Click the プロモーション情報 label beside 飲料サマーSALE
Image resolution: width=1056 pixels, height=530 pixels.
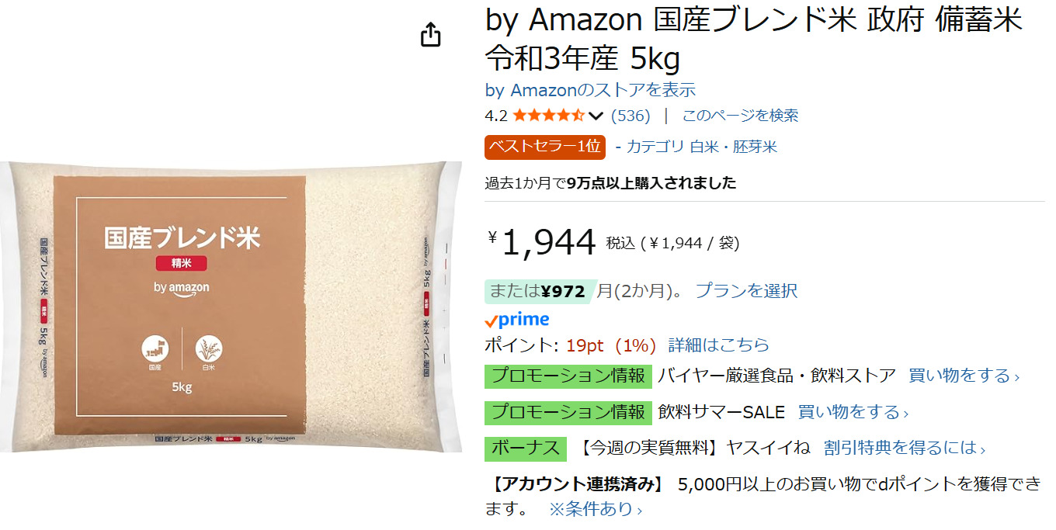[568, 412]
